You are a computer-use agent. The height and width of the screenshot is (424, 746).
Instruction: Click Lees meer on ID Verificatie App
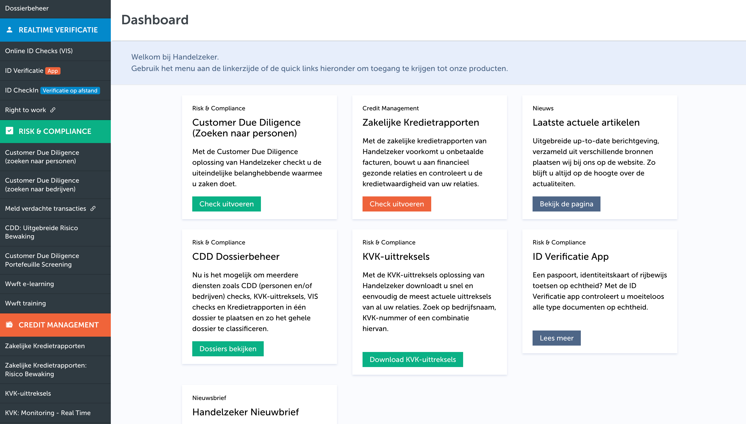coord(556,338)
